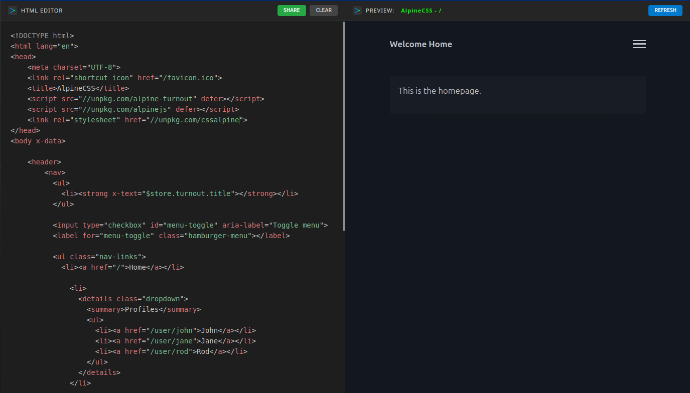690x393 pixels.
Task: Click the green "AlpineCSS - /" preview title
Action: [421, 11]
